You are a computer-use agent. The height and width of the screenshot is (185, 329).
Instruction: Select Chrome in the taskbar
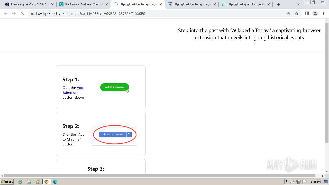(47, 182)
